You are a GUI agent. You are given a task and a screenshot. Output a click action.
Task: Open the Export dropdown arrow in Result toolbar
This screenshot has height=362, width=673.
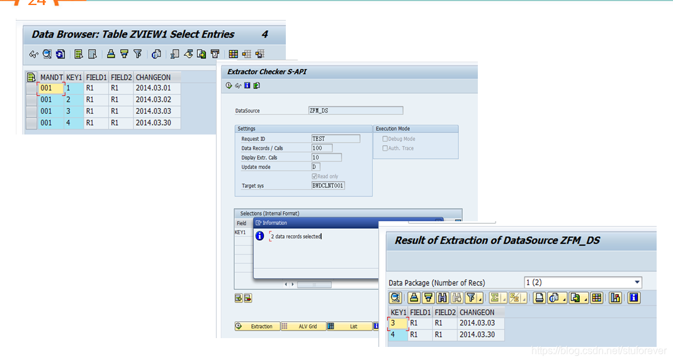[586, 298]
